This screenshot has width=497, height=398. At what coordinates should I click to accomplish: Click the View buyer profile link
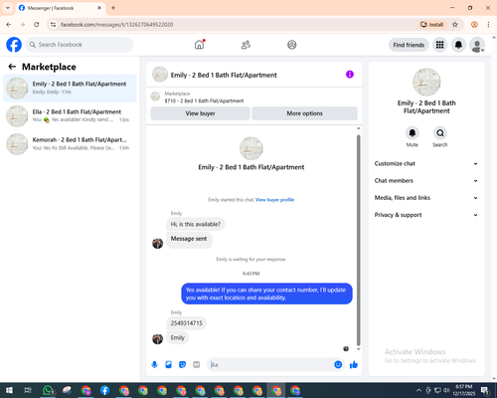pos(274,200)
